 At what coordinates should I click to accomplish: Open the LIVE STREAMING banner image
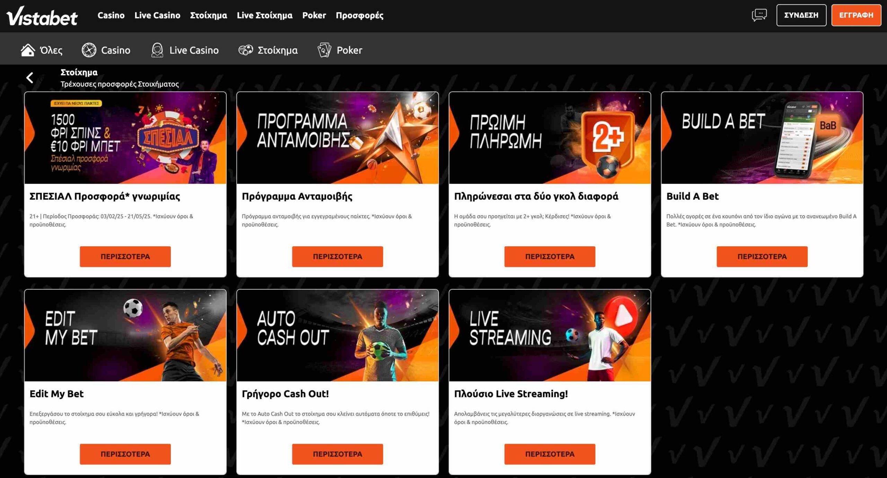[x=550, y=335]
